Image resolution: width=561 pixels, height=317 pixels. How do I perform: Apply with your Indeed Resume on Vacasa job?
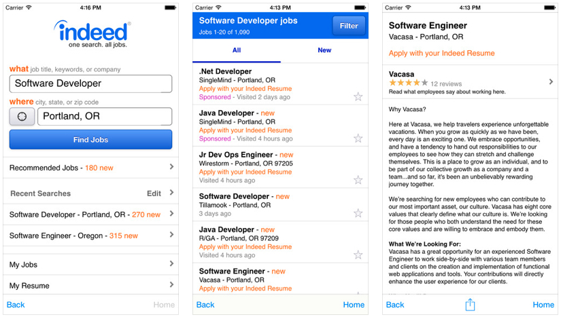click(x=441, y=53)
